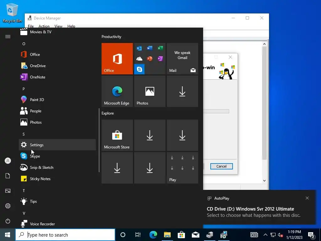Screen dimensions: 321x241
Task: Open Recycle Bin on the desktop
Action: point(12,13)
